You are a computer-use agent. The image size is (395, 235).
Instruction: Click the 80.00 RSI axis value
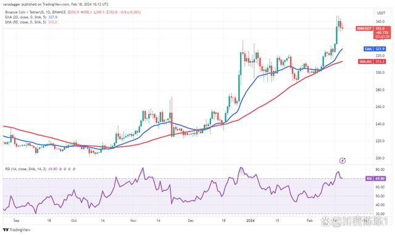380,170
